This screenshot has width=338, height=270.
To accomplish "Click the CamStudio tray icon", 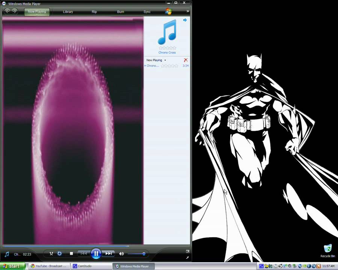I will (x=261, y=266).
